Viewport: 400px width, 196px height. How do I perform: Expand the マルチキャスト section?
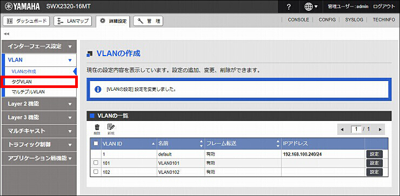pos(39,131)
